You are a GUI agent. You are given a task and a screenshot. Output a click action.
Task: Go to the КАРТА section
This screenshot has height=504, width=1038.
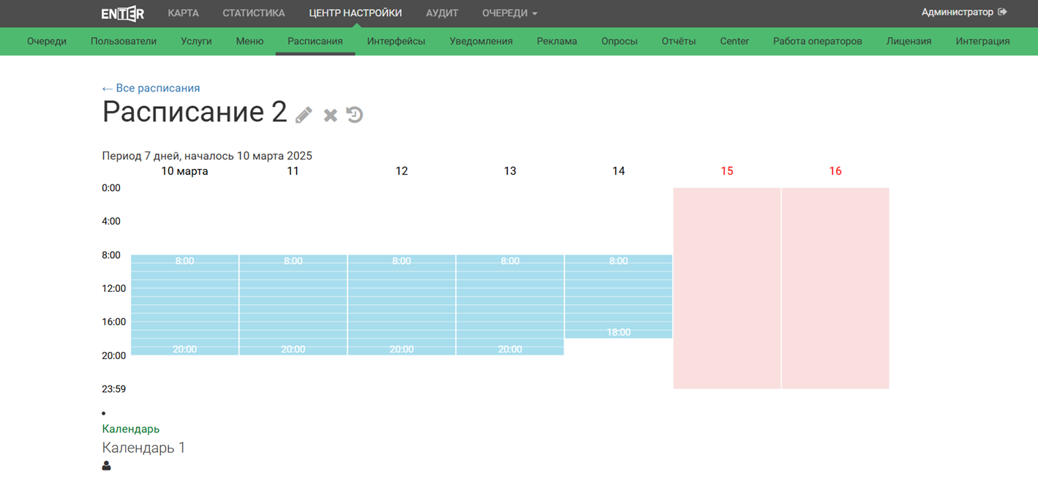183,13
